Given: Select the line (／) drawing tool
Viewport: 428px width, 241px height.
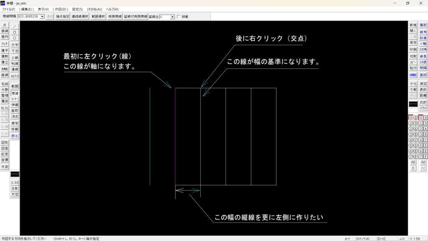Looking at the screenshot, I should (x=15, y=26).
